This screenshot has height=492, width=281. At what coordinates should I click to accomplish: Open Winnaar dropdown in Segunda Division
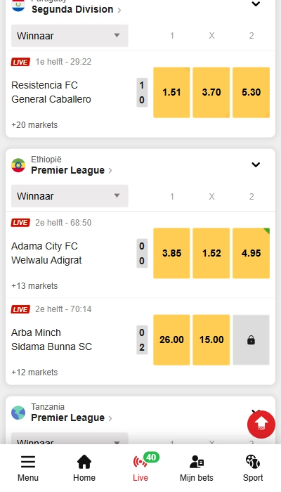coord(70,36)
